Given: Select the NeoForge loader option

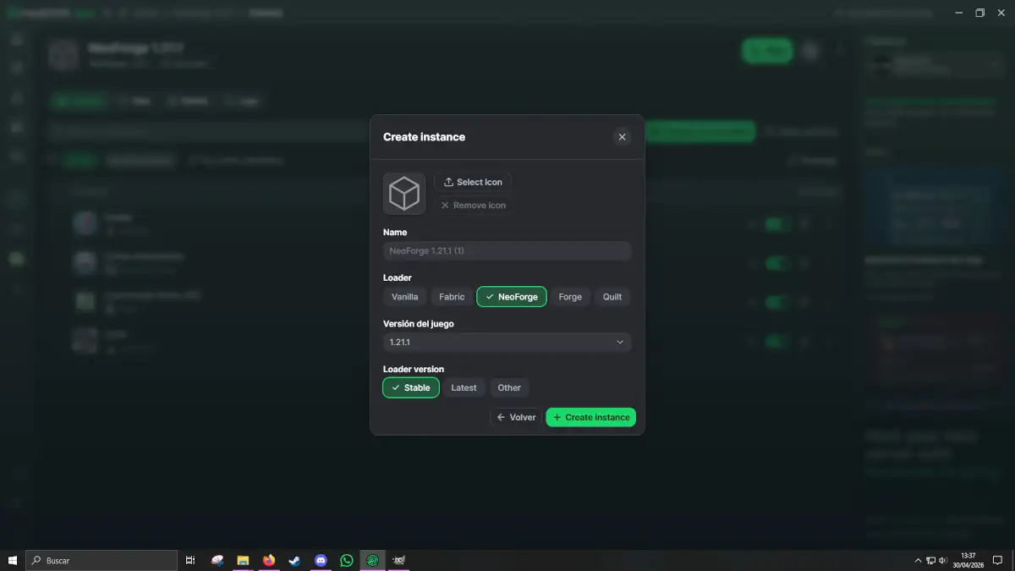Looking at the screenshot, I should coord(512,297).
